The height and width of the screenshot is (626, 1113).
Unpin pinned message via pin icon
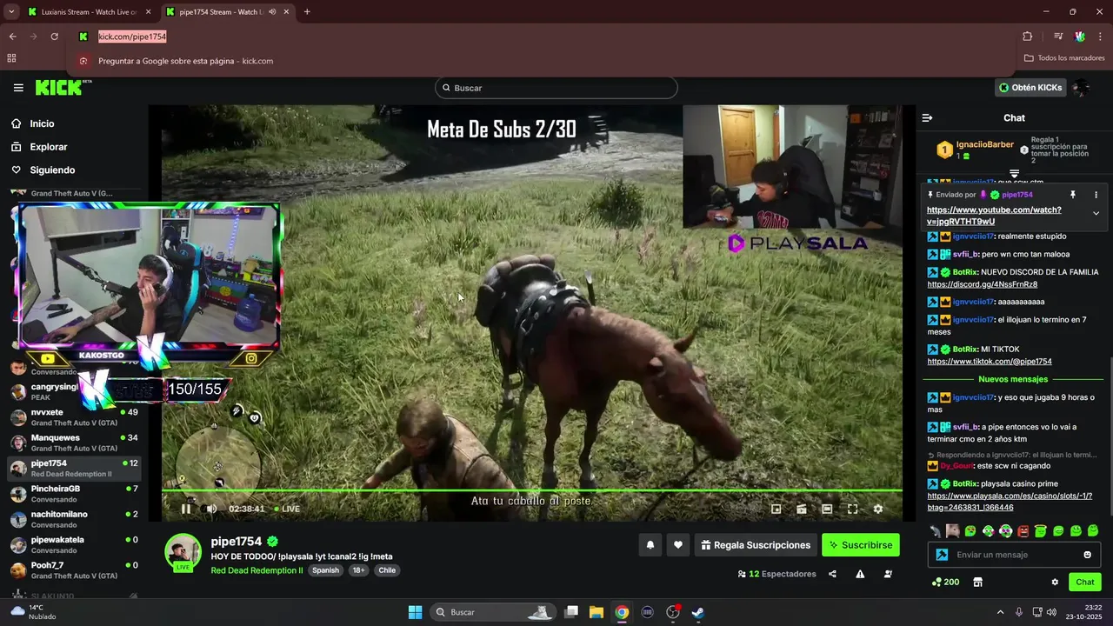[x=1072, y=195]
